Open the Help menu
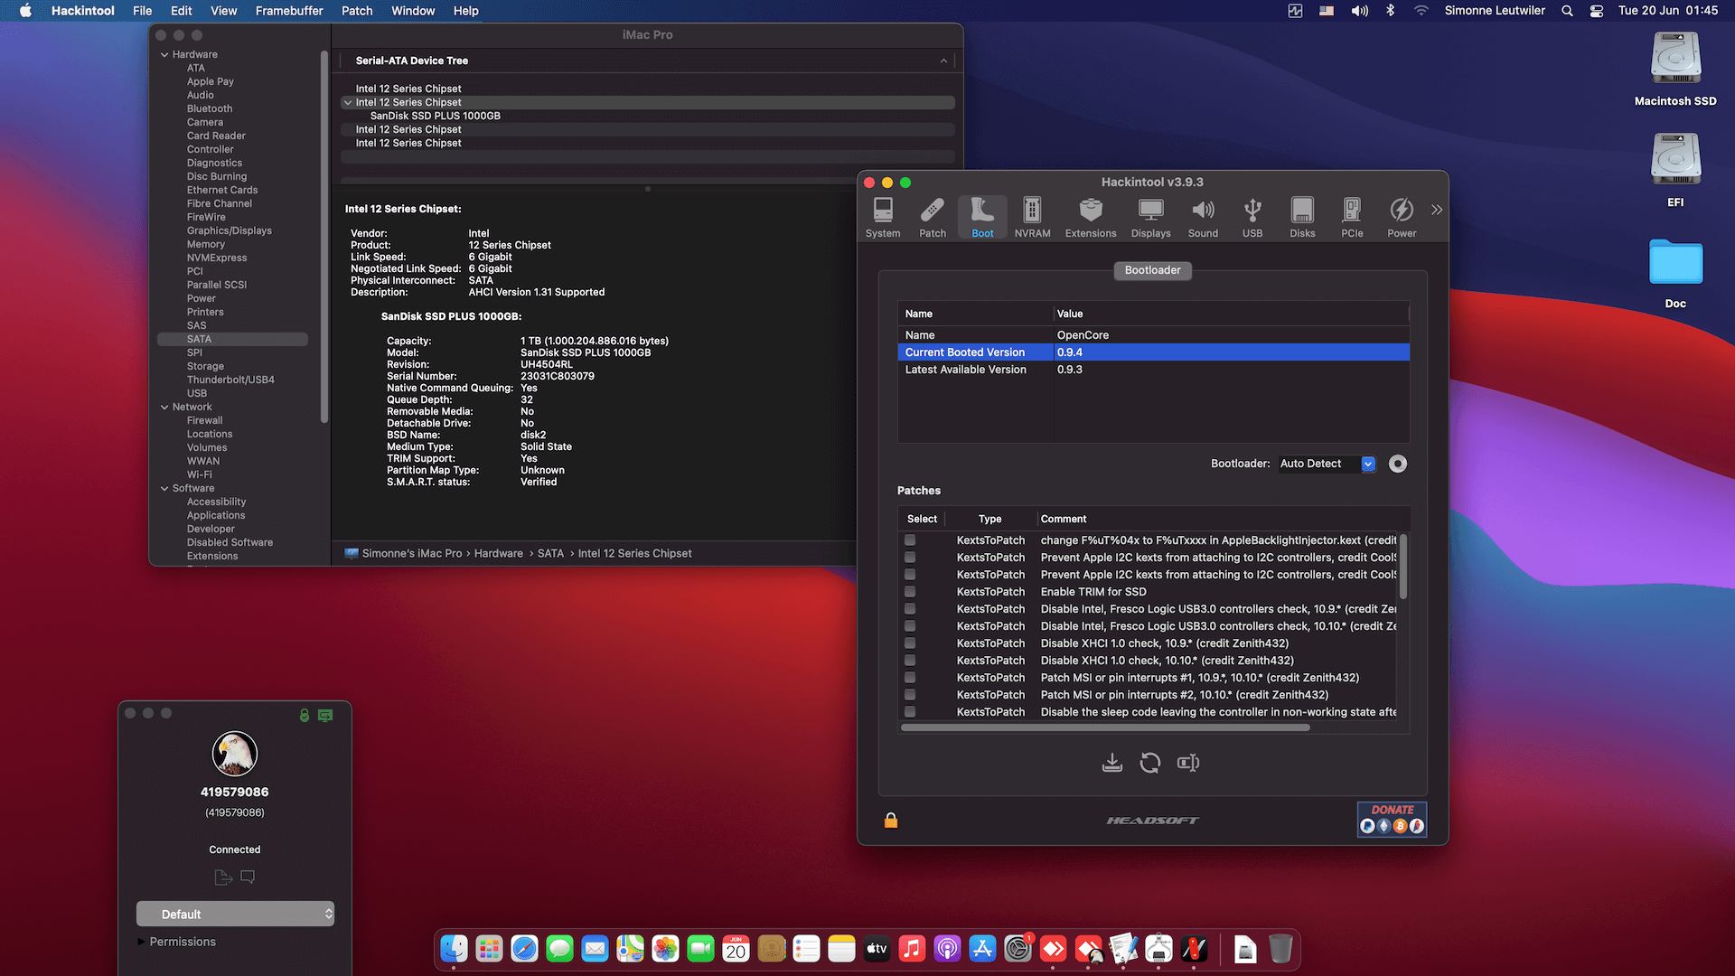 [465, 11]
